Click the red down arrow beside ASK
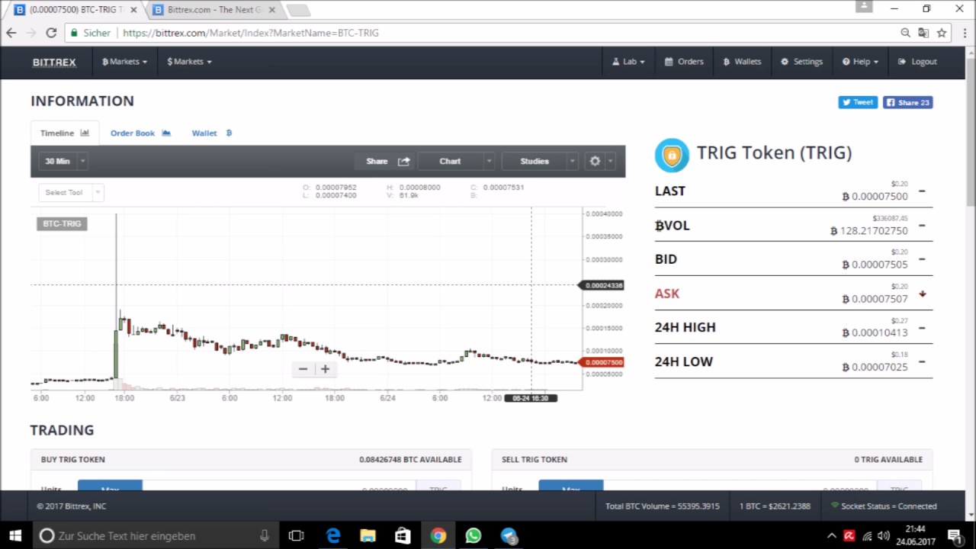The image size is (976, 549). pos(922,294)
